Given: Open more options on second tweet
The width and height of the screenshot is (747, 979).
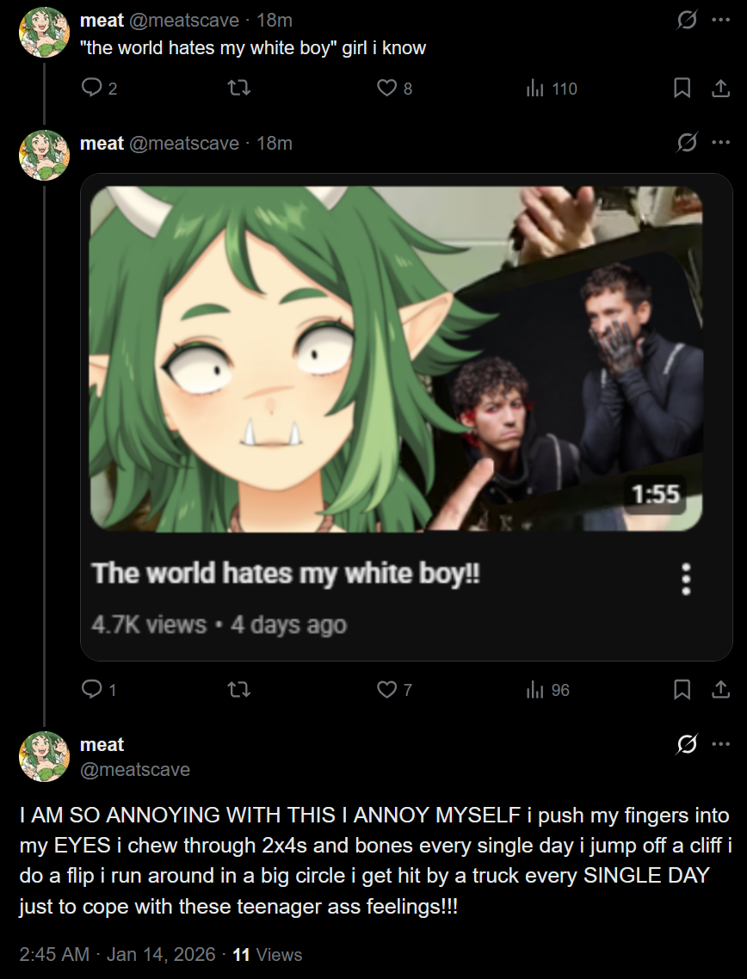Looking at the screenshot, I should pyautogui.click(x=721, y=142).
